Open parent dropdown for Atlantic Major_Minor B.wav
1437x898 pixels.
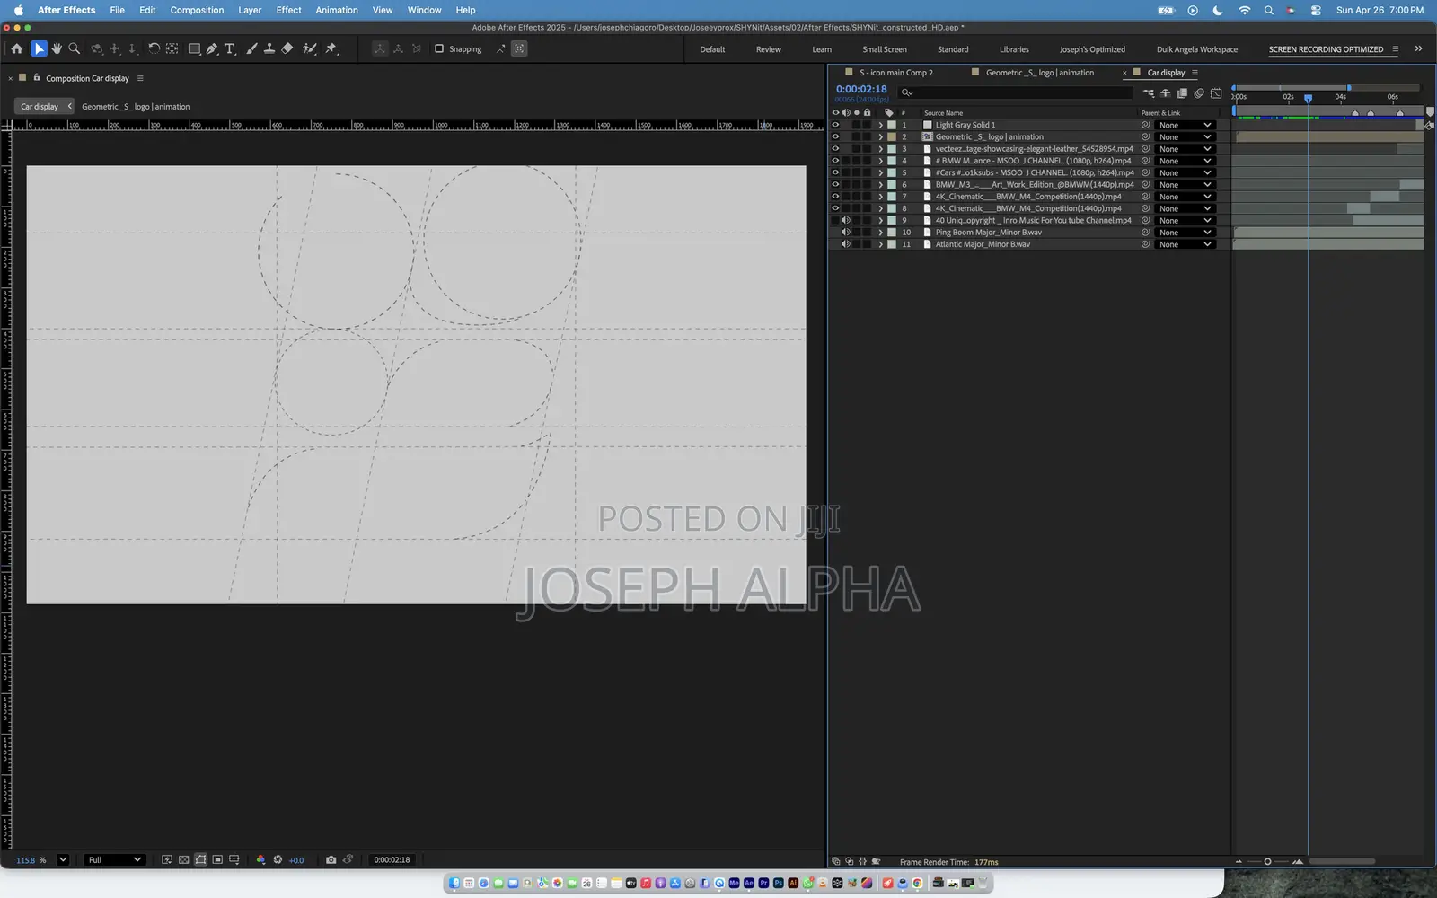tap(1185, 244)
